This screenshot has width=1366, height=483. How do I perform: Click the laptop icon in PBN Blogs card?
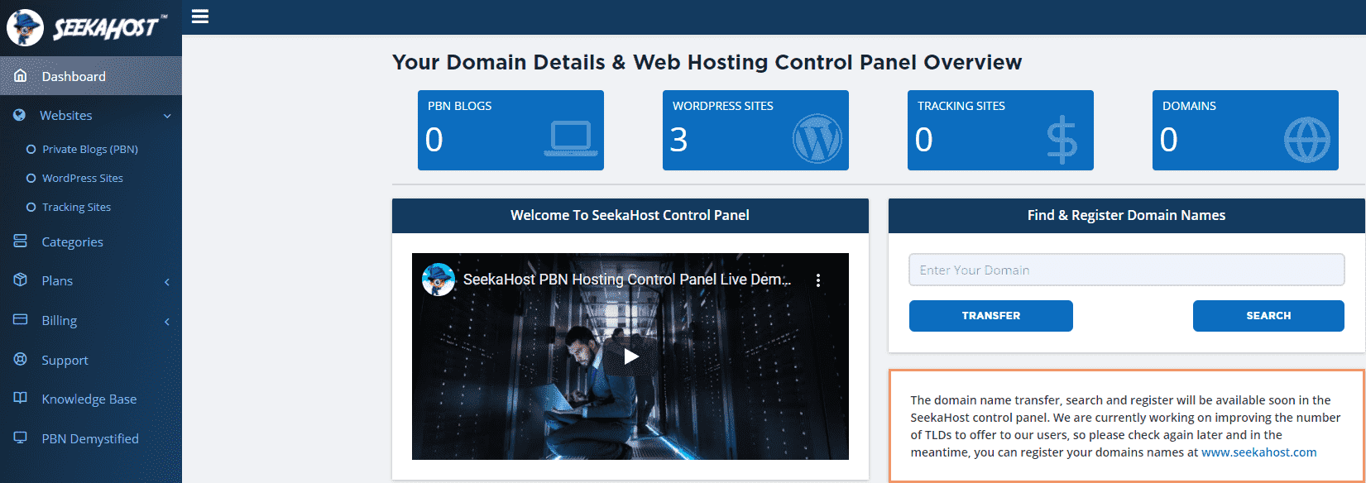pyautogui.click(x=571, y=139)
